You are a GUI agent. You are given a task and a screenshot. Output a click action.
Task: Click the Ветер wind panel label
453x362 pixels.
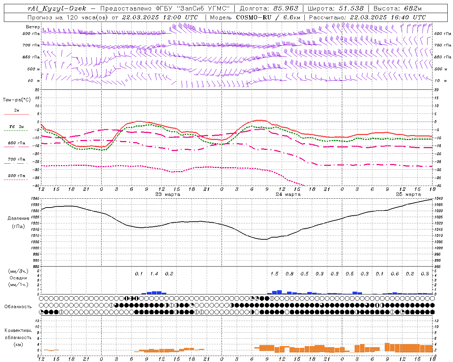click(x=33, y=27)
